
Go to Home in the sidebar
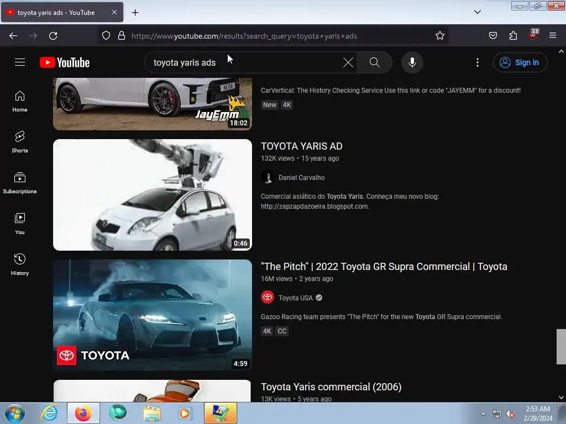pyautogui.click(x=20, y=102)
